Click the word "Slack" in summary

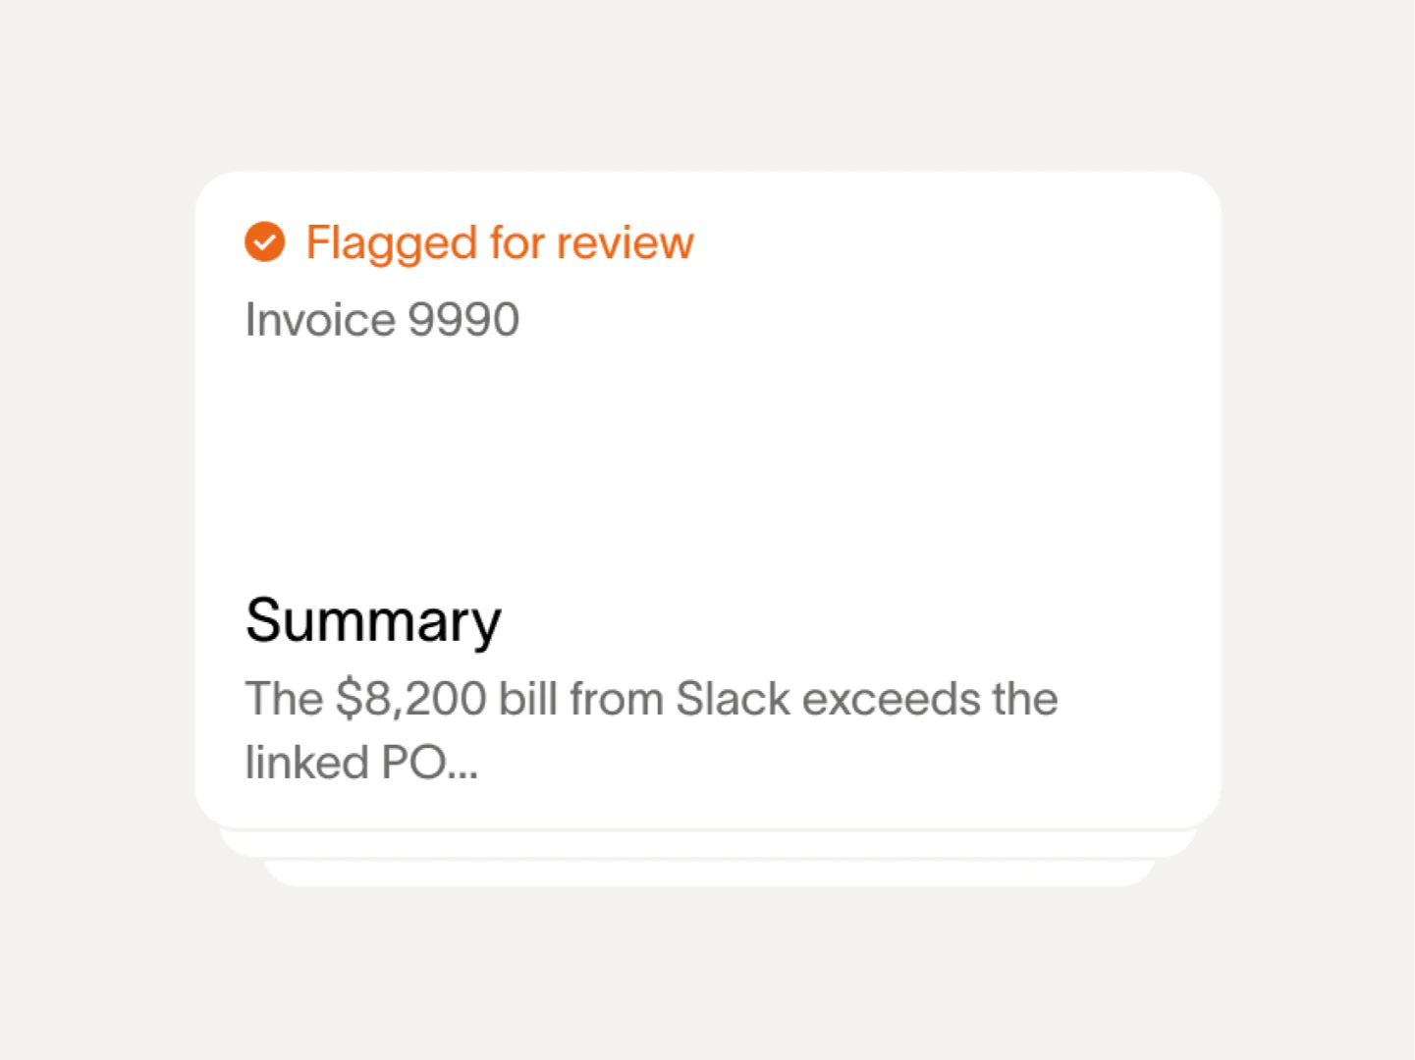coord(733,699)
